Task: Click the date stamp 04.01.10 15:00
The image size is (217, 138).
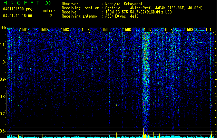Action: (x=18, y=16)
